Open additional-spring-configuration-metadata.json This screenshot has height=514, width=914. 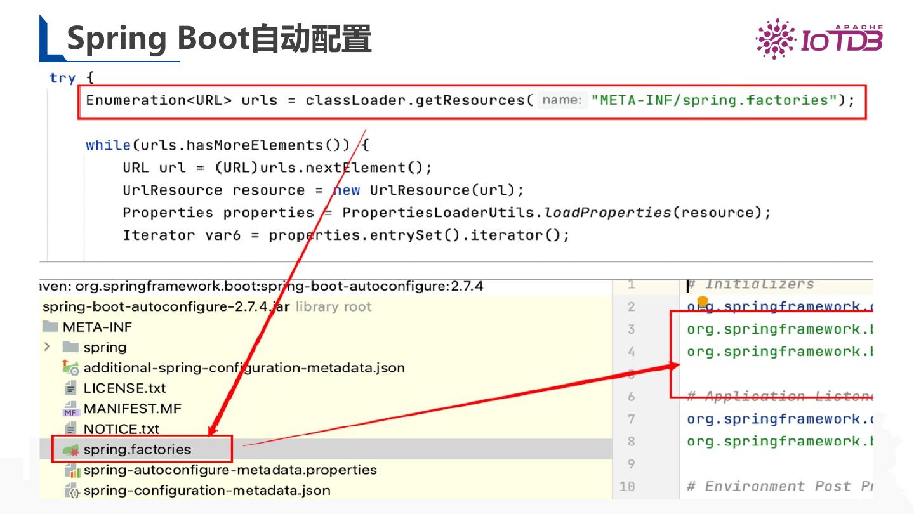[244, 367]
